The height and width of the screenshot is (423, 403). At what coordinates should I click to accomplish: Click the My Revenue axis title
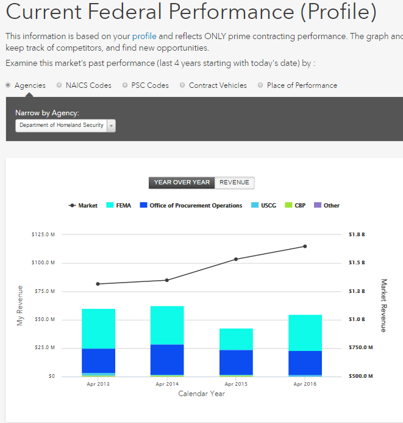(x=20, y=306)
